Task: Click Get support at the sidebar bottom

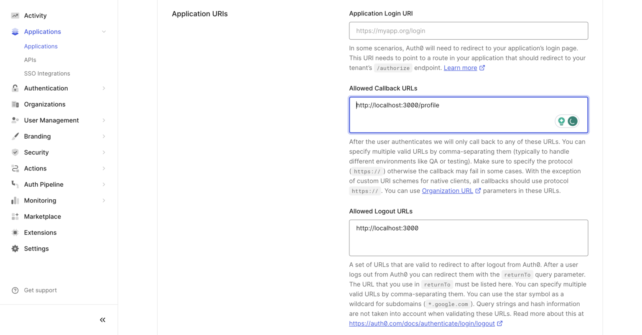Action: pos(41,290)
